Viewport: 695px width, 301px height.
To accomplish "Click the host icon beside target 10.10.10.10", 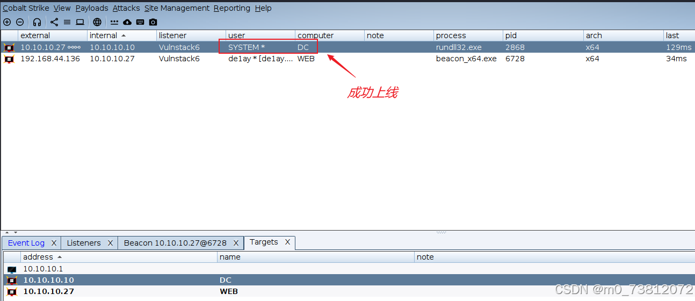I will click(12, 281).
